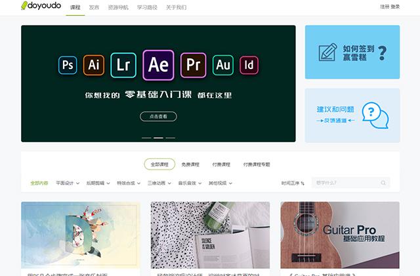The height and width of the screenshot is (276, 420).
Task: Open the 资源导航 nav tab
Action: point(118,7)
